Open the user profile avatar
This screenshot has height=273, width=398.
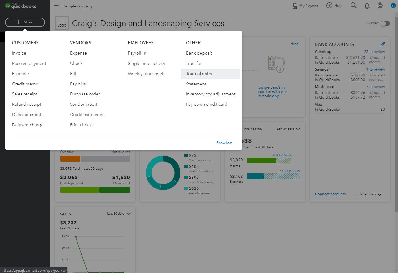point(393,6)
